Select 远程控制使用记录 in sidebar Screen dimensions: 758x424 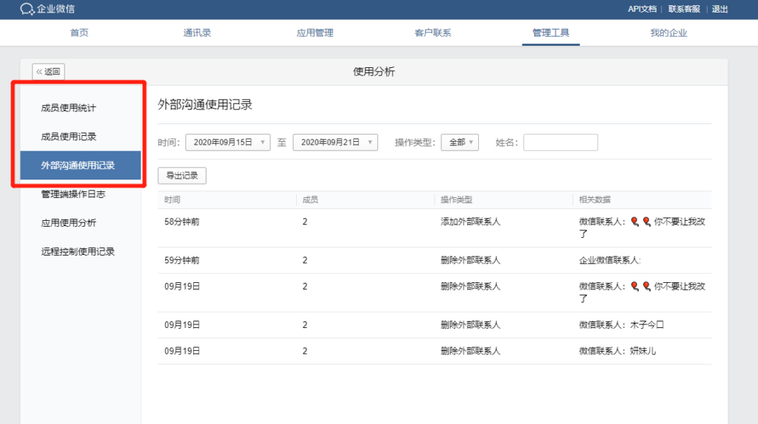tap(78, 251)
